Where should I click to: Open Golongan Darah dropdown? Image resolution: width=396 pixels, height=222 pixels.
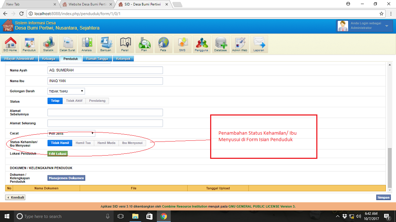(x=66, y=91)
